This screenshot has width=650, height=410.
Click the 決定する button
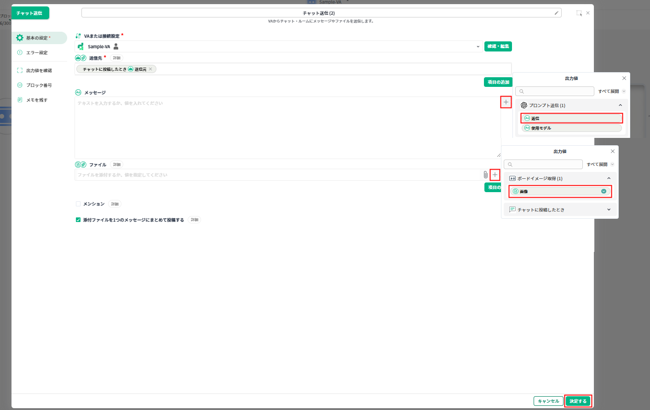point(578,401)
